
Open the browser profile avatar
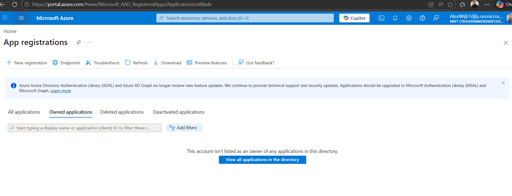[x=475, y=4]
